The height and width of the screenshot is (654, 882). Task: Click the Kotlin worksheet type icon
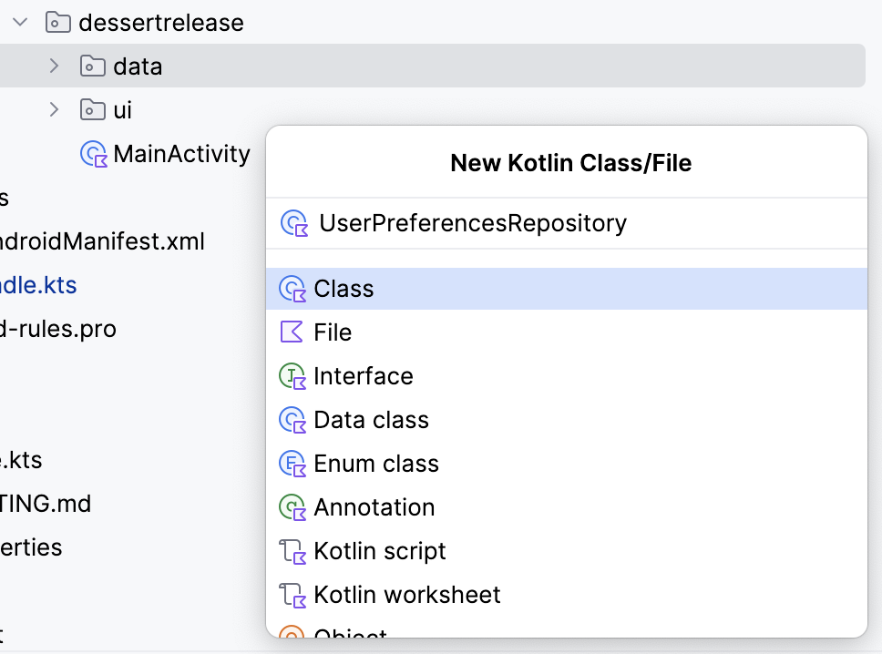pyautogui.click(x=292, y=595)
